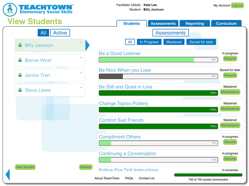This screenshot has width=249, height=186.
Task: Switch to the Assessments tab
Action: point(163,23)
